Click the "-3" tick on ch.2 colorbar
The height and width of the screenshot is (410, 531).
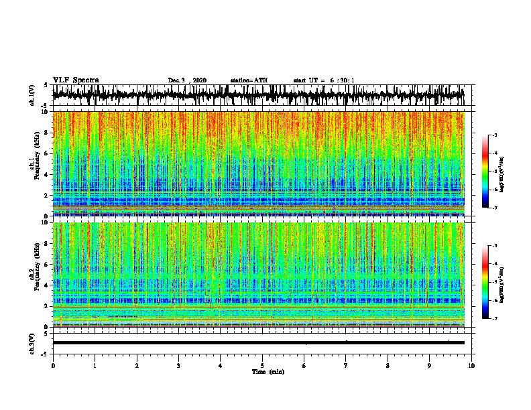click(494, 246)
